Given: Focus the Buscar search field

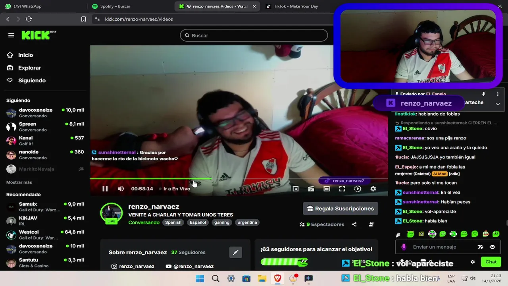Looking at the screenshot, I should click(254, 35).
